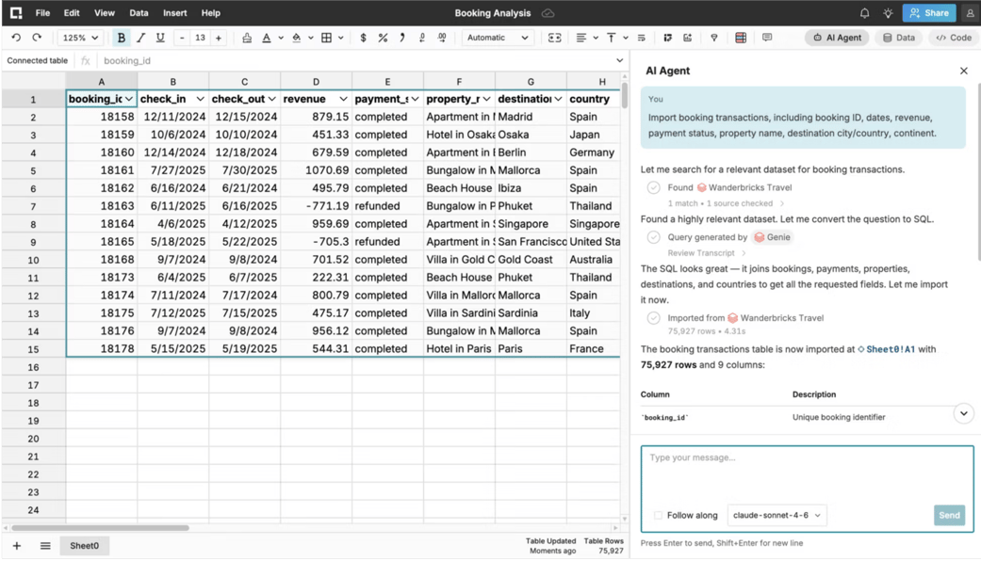Open the claude-sonnet-4-6 model dropdown
The height and width of the screenshot is (561, 981).
tap(777, 516)
